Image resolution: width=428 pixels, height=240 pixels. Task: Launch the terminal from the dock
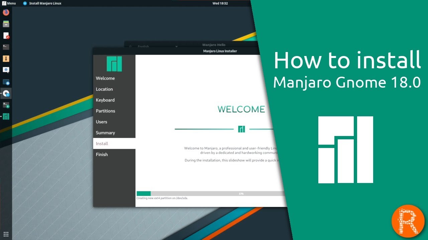[6, 47]
